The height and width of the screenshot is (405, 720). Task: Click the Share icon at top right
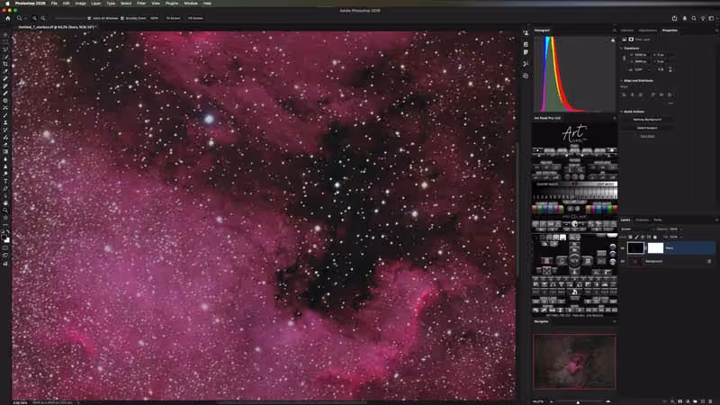click(x=674, y=18)
